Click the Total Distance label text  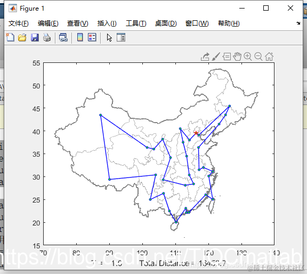pyautogui.click(x=182, y=263)
